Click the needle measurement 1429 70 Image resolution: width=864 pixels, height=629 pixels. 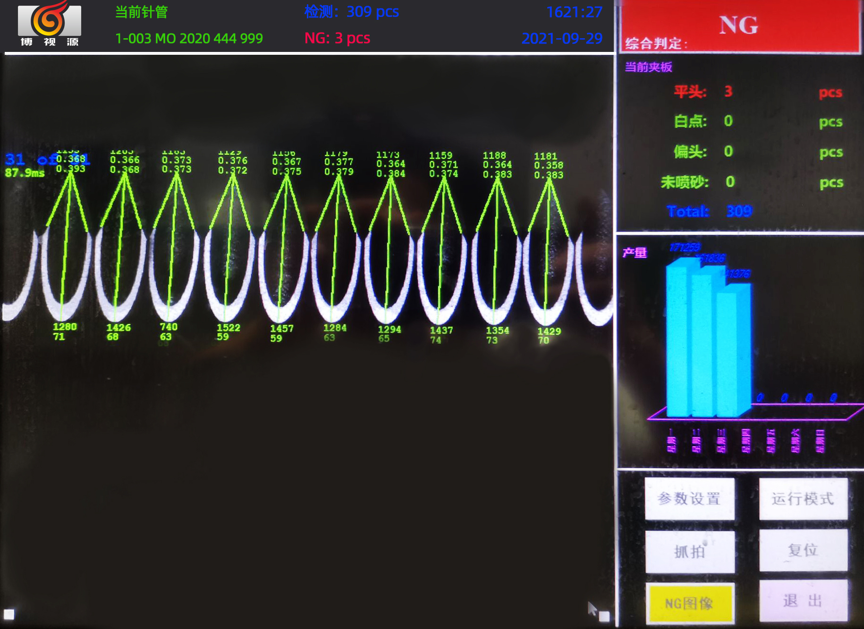pos(549,336)
